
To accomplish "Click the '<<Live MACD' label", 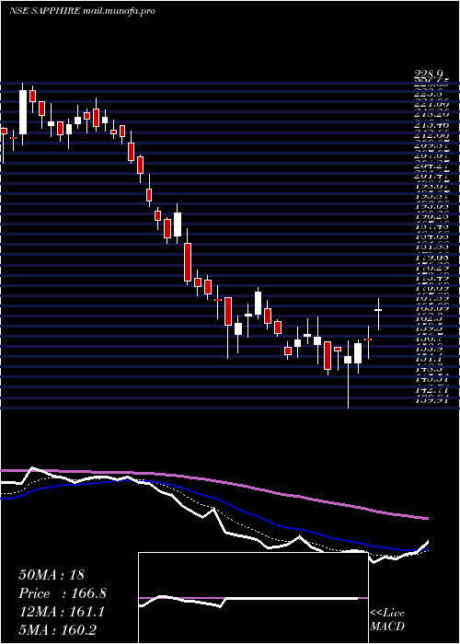I will (x=387, y=620).
